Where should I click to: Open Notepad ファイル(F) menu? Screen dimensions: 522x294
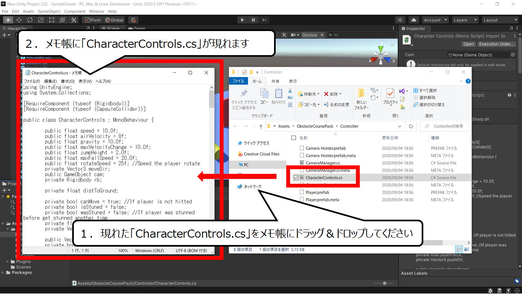pos(32,81)
